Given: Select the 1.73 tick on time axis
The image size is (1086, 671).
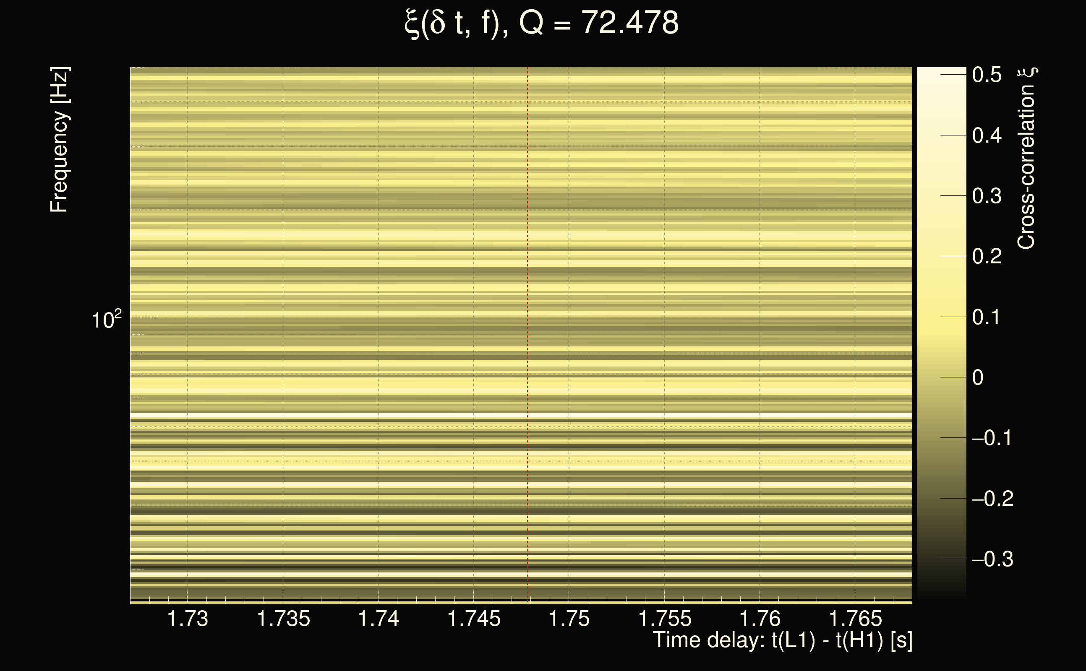Looking at the screenshot, I should pyautogui.click(x=187, y=619).
